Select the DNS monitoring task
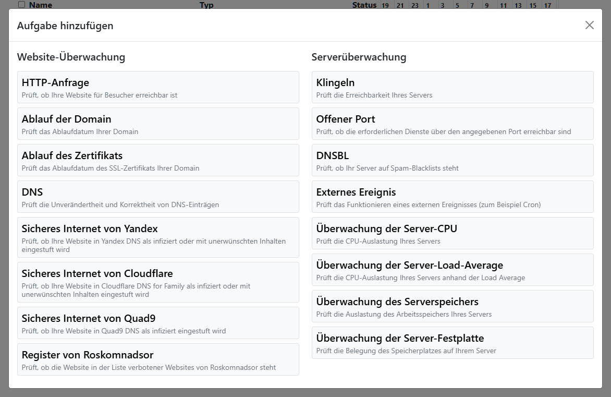Screen dimensions: 611x397 [158, 197]
